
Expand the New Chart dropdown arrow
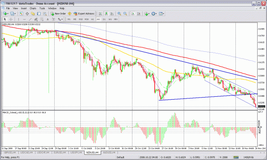[x=8, y=14]
